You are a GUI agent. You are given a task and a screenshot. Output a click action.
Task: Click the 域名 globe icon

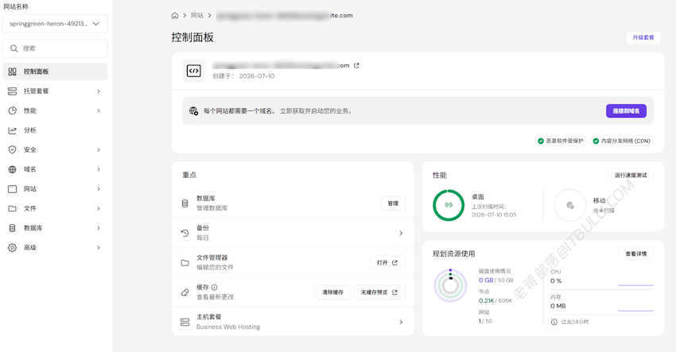pos(13,169)
